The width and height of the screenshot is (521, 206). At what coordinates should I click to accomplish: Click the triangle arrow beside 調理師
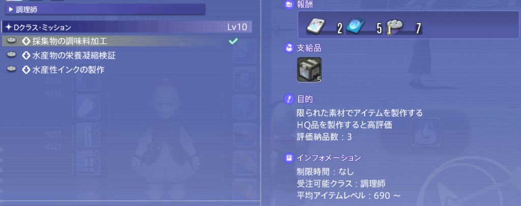[x=11, y=10]
